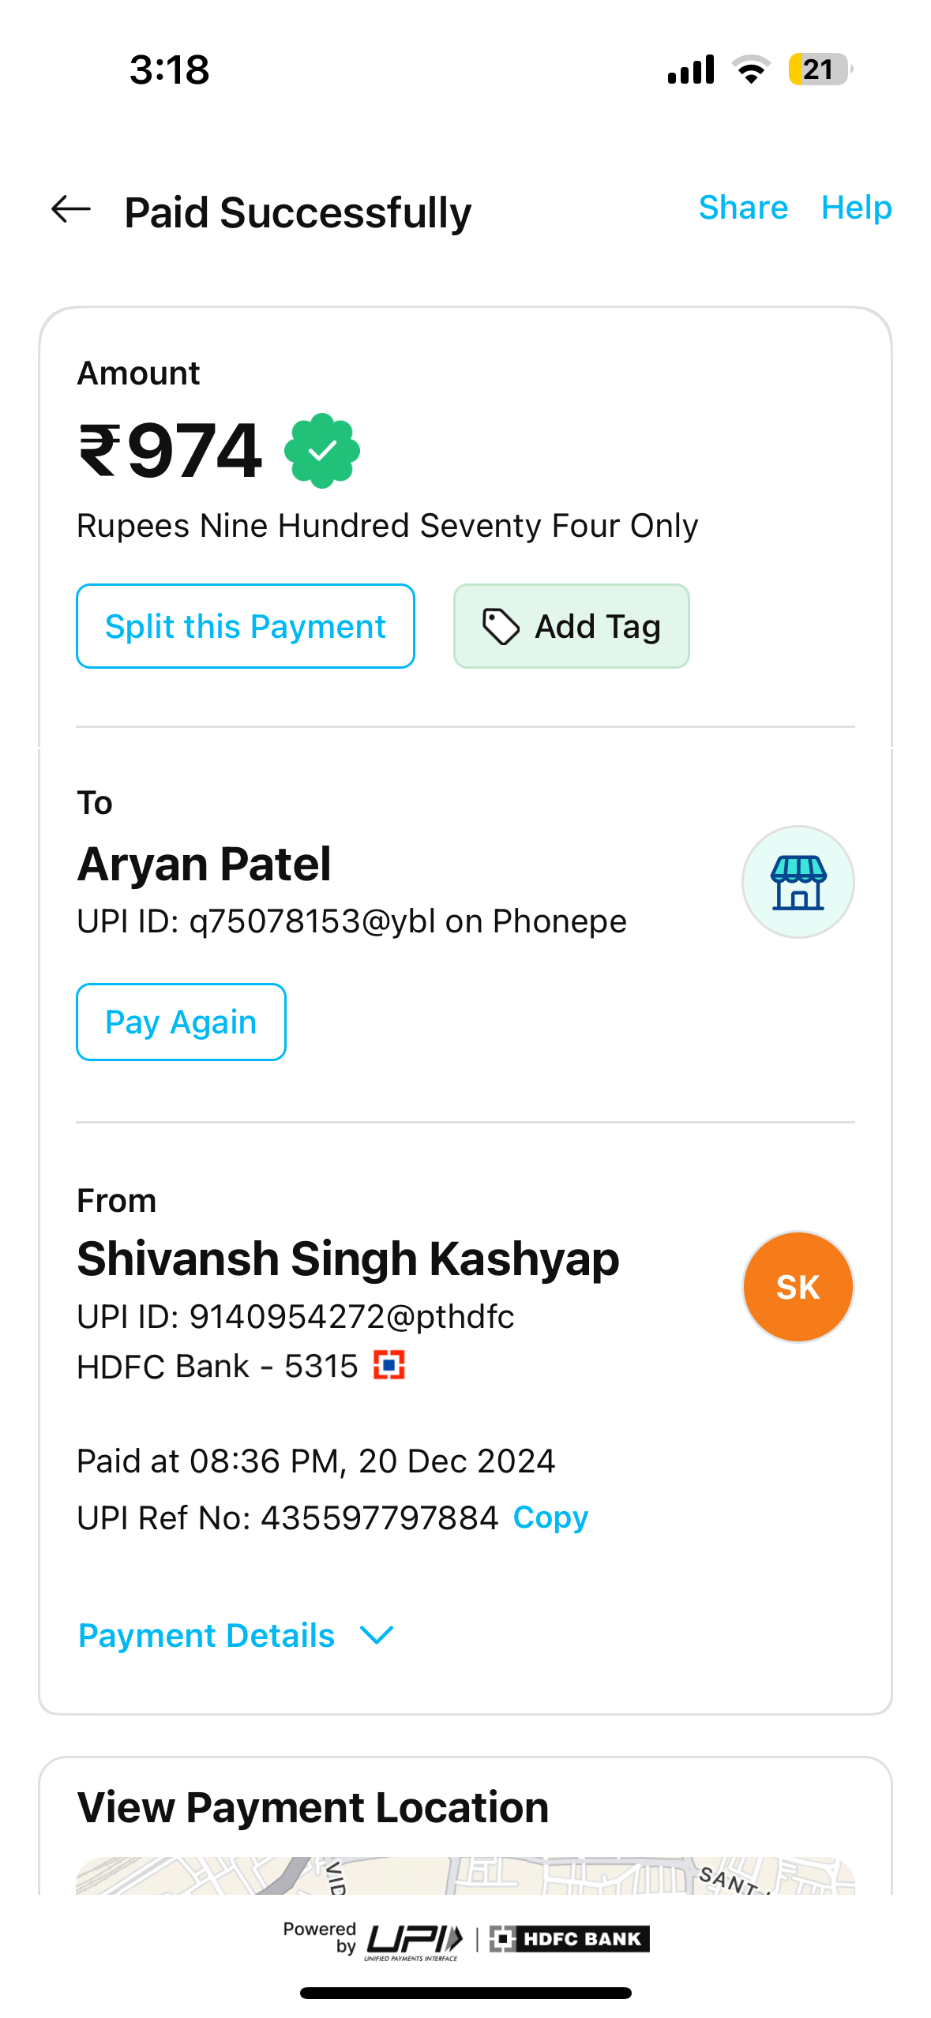This screenshot has height=2018, width=931.
Task: Tap the green verified checkmark badge
Action: (x=322, y=451)
